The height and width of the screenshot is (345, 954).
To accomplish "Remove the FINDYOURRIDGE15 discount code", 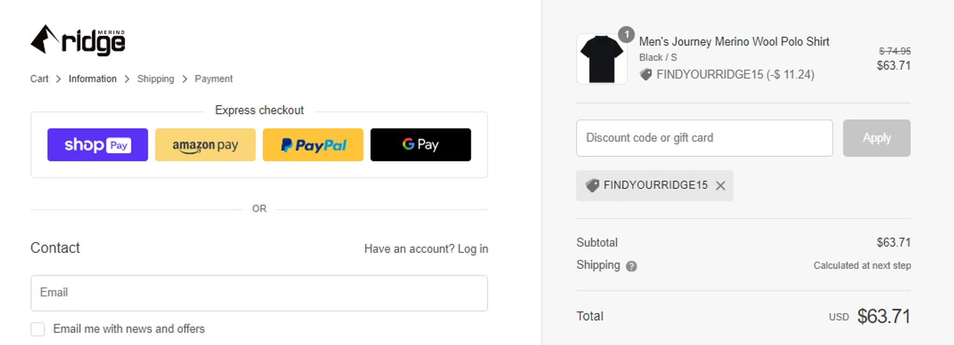I will [721, 186].
